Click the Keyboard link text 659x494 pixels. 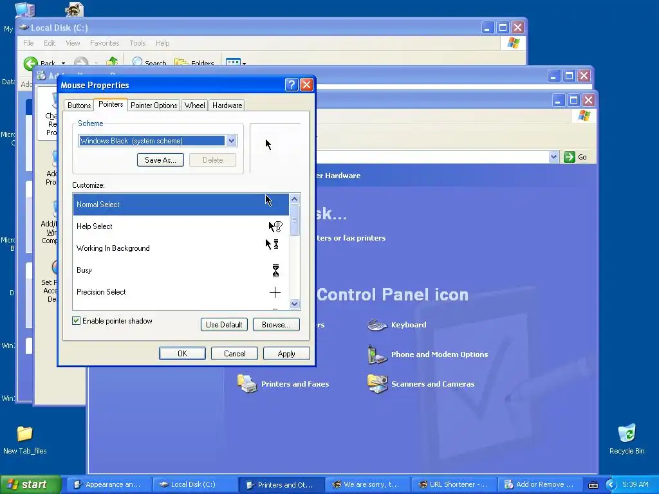[x=409, y=325]
